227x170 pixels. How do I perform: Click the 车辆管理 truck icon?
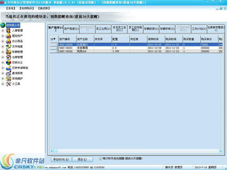9,52
